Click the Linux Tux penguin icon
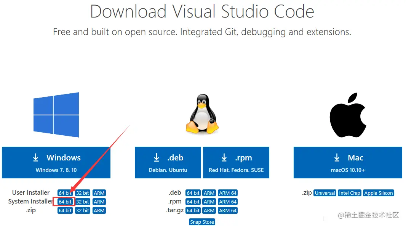The height and width of the screenshot is (226, 406). (202, 114)
